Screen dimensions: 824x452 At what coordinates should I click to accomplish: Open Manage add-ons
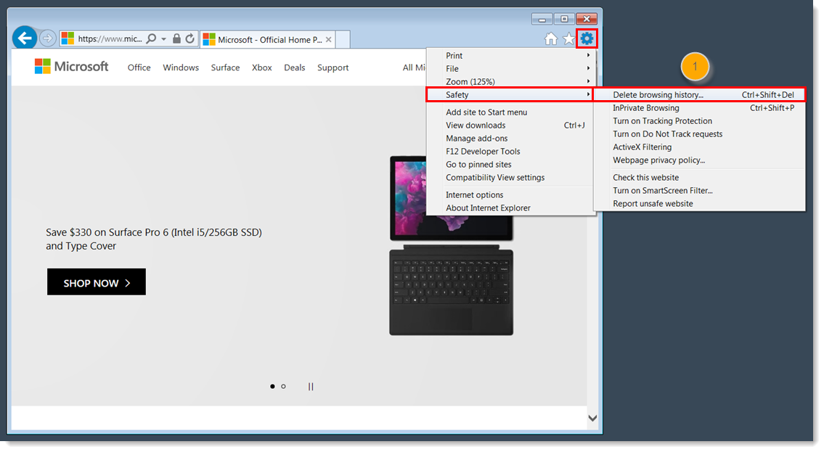tap(510, 139)
